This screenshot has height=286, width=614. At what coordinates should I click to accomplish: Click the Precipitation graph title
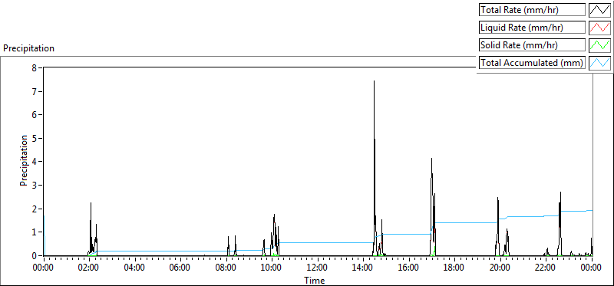point(28,48)
